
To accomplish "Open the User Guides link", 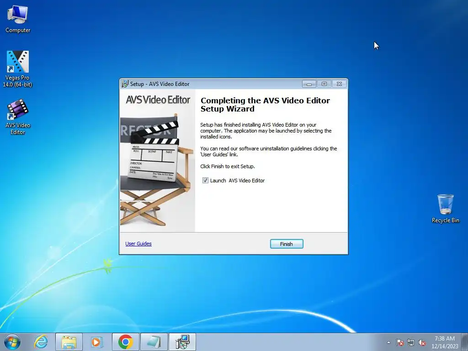I will pos(138,244).
